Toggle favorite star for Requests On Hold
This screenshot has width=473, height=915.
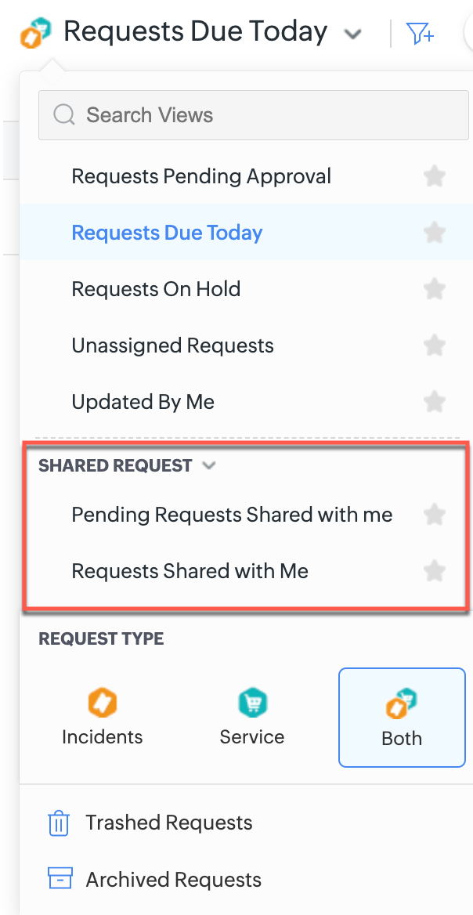[434, 289]
